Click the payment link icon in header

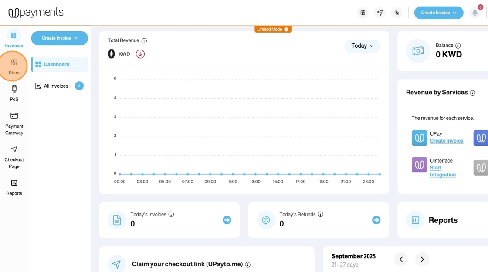tap(397, 13)
